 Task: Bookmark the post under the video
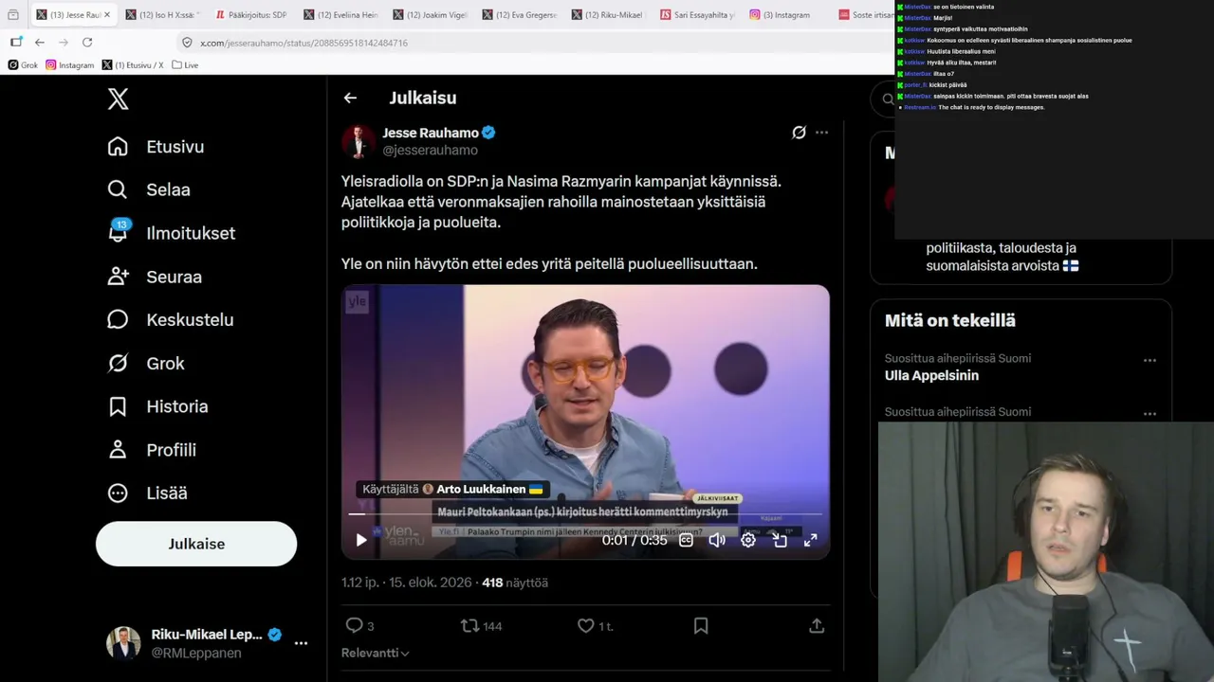(701, 625)
